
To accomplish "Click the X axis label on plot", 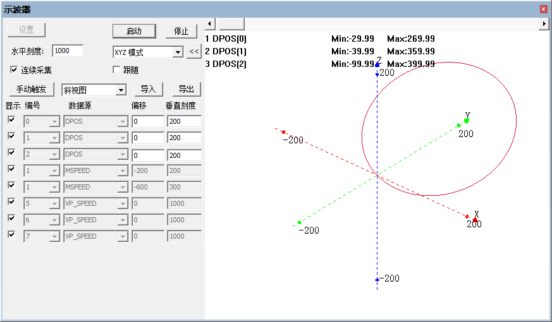I will pyautogui.click(x=477, y=214).
